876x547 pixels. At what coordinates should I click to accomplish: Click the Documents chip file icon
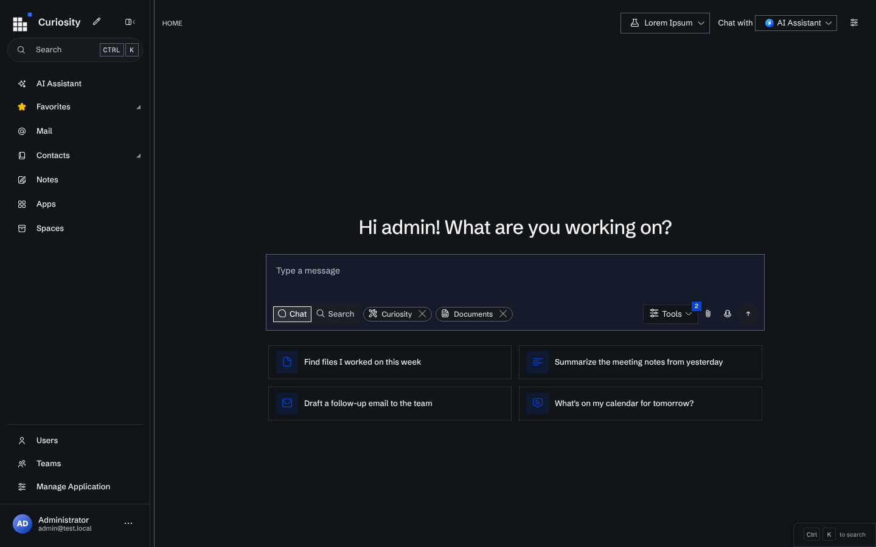point(445,314)
